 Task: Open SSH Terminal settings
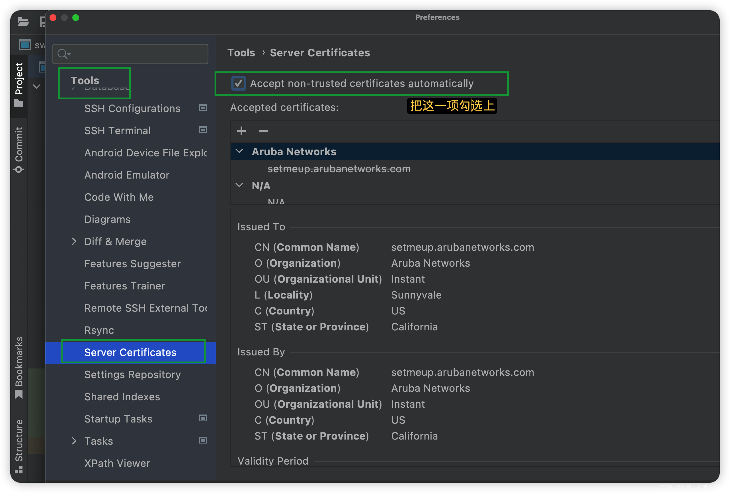118,130
